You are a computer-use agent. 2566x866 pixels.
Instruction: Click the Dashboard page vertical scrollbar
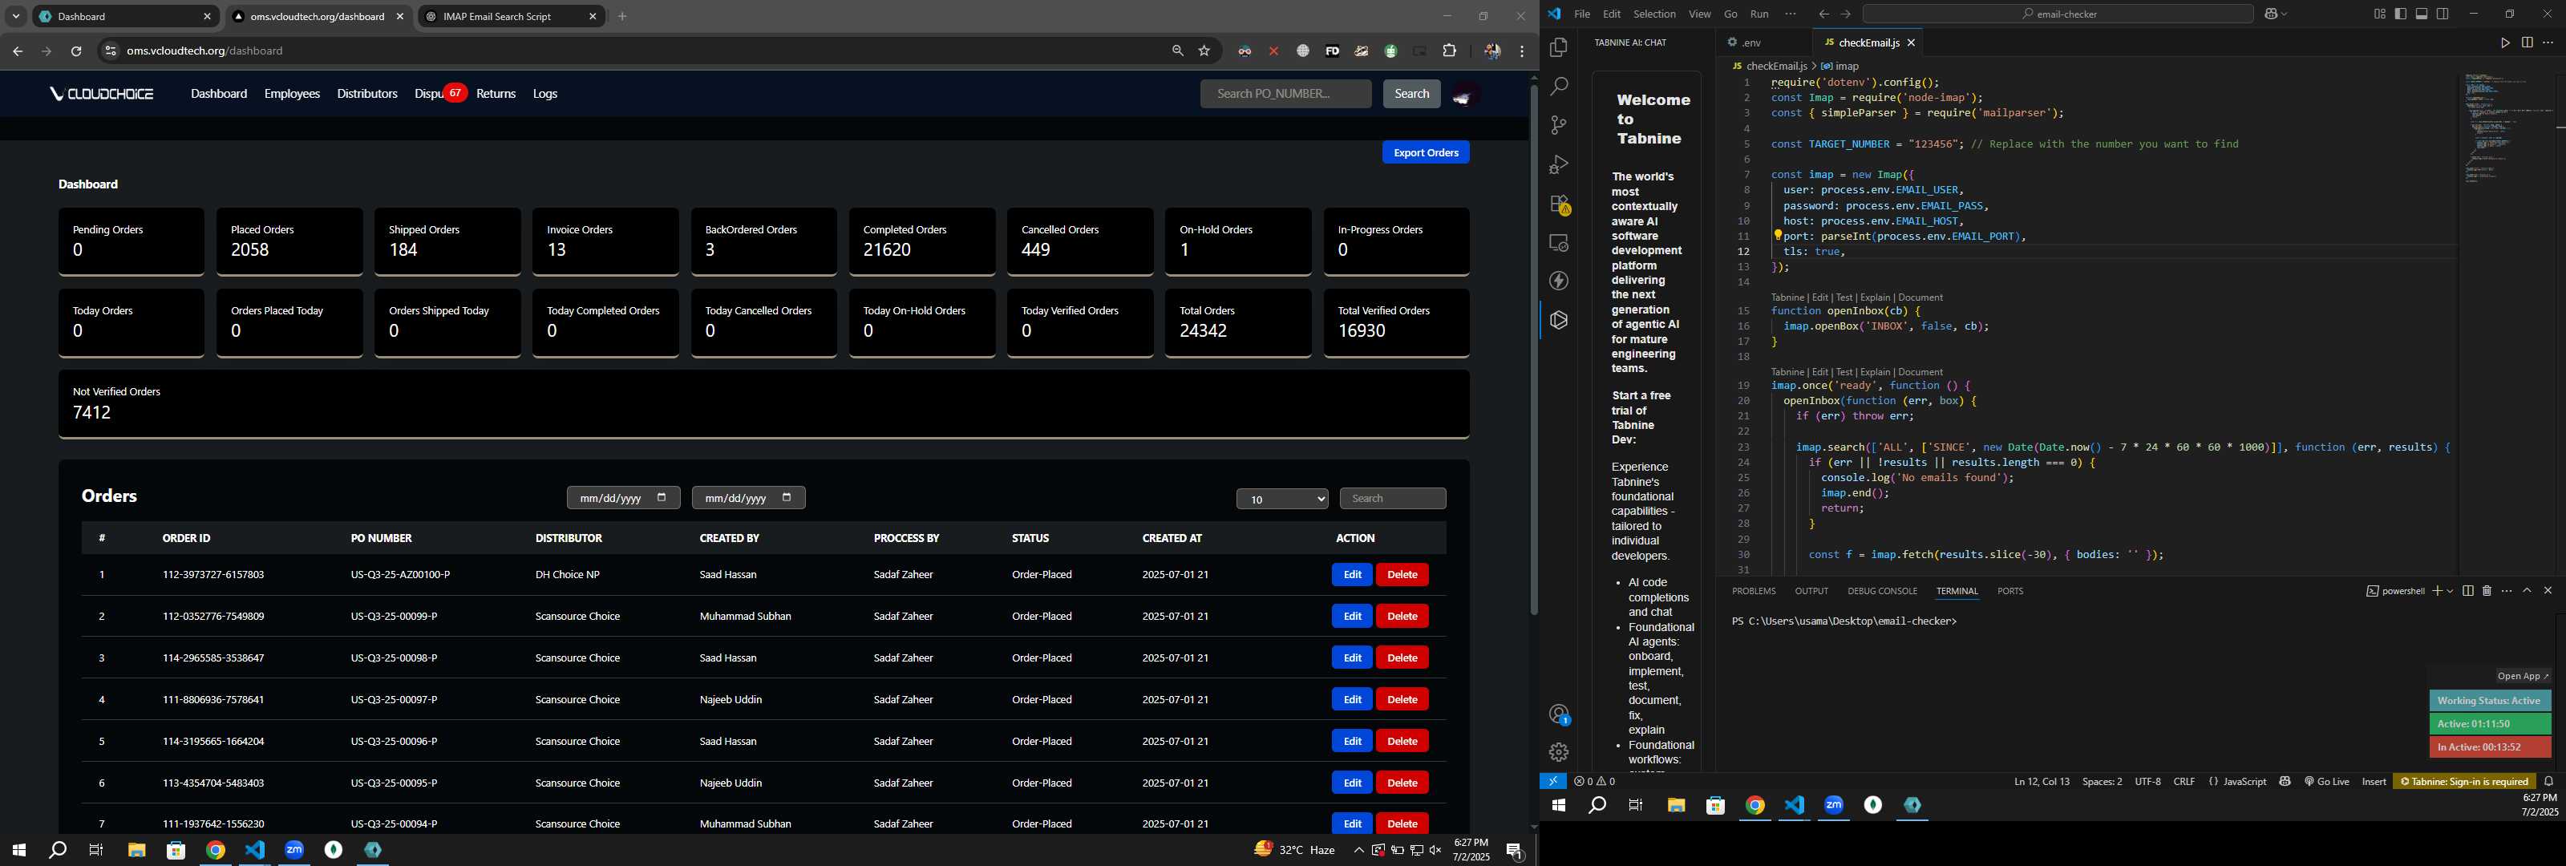coord(1534,349)
